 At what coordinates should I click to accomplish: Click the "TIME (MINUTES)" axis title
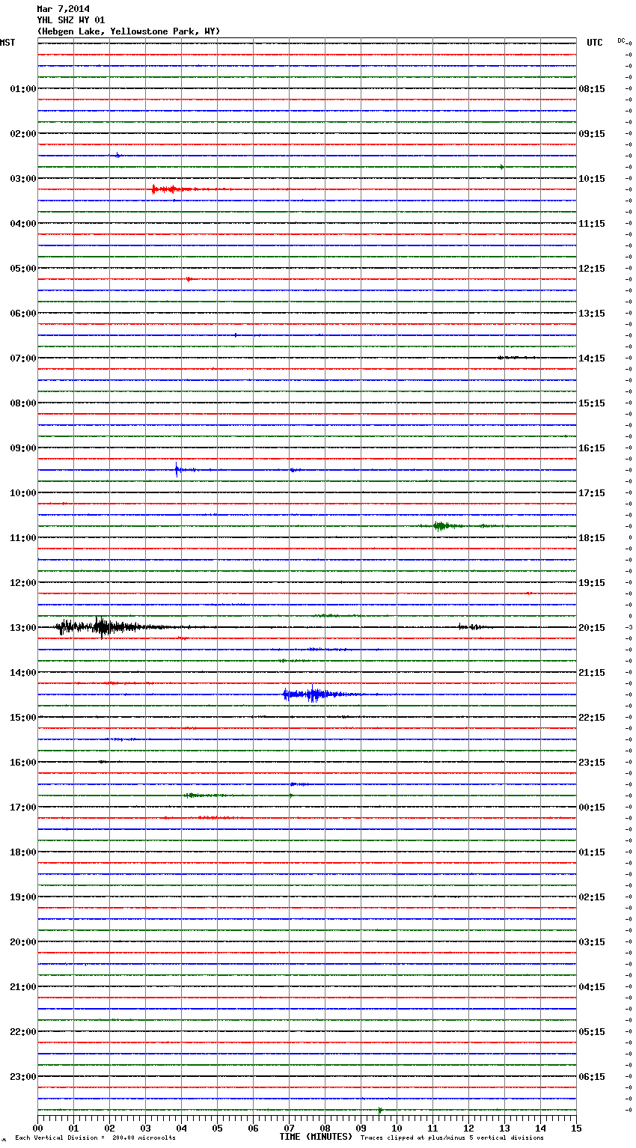tap(316, 1137)
